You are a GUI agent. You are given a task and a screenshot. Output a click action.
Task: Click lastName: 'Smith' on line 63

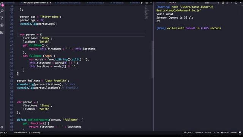[36, 109]
